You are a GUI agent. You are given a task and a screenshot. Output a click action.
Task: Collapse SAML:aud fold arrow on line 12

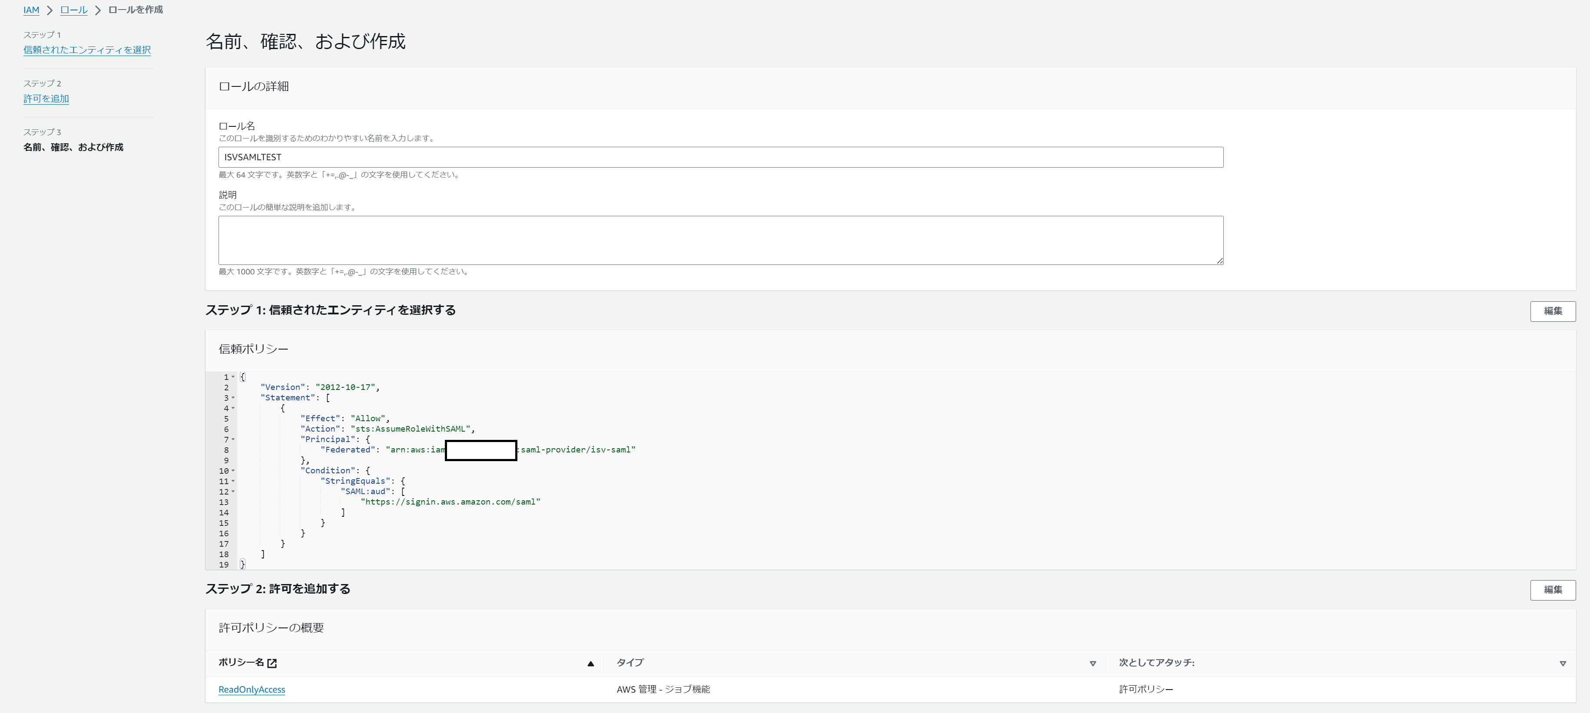[x=233, y=492]
